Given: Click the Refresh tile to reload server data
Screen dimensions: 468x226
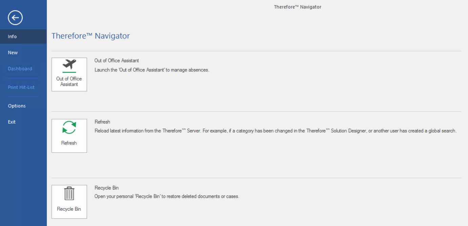Looking at the screenshot, I should pyautogui.click(x=69, y=135).
